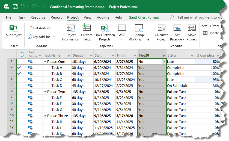Switch to the Report tab

point(56,17)
